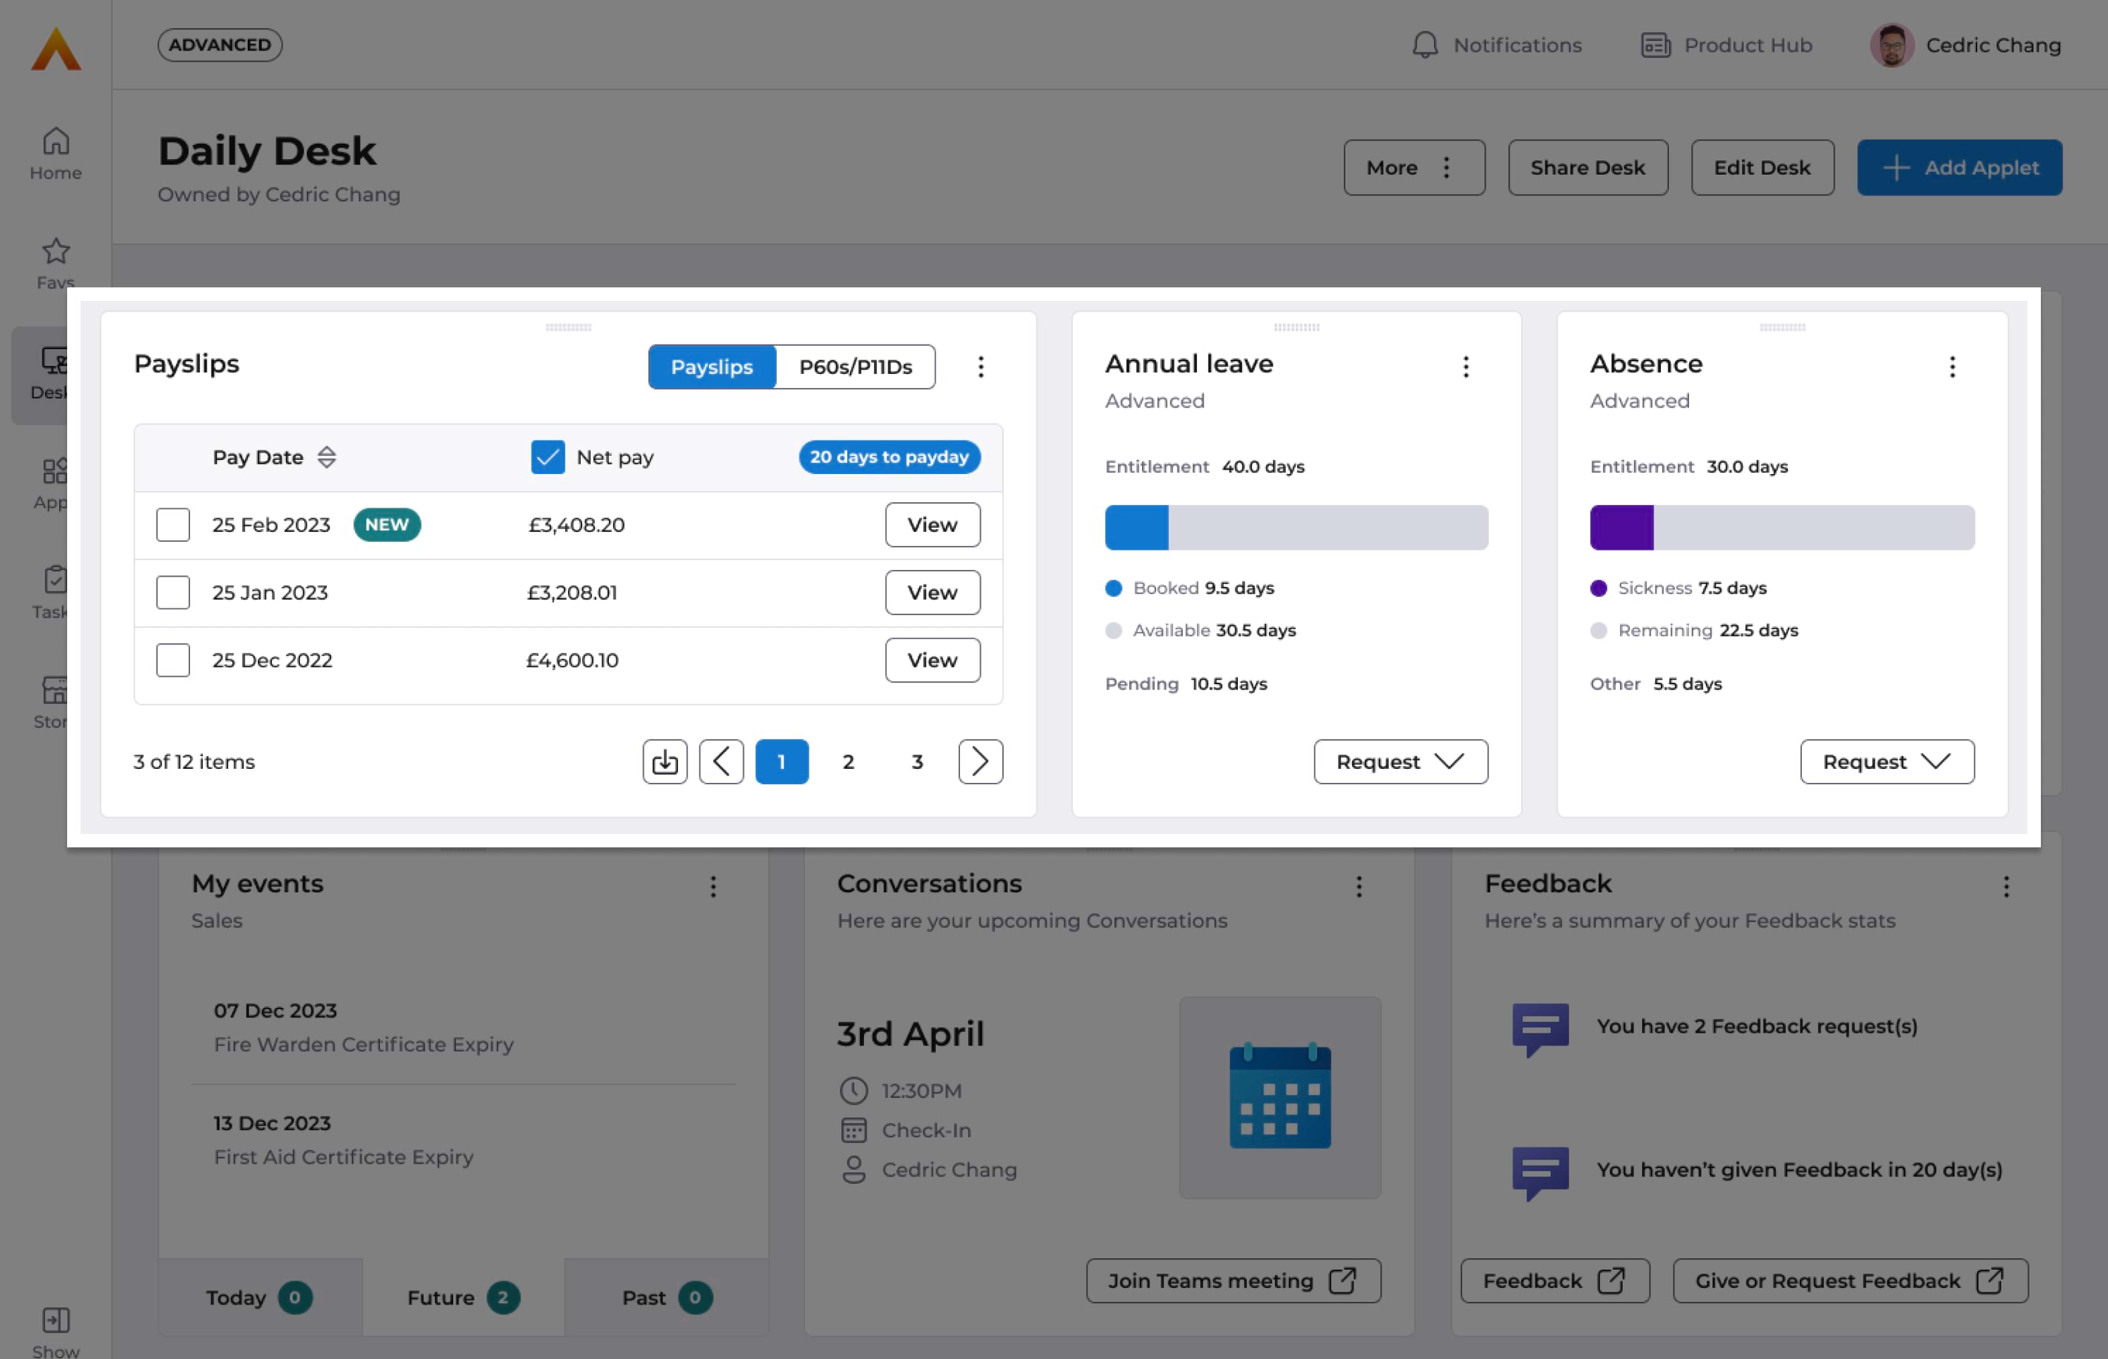Go to payslips page 2
This screenshot has width=2108, height=1359.
coord(848,761)
